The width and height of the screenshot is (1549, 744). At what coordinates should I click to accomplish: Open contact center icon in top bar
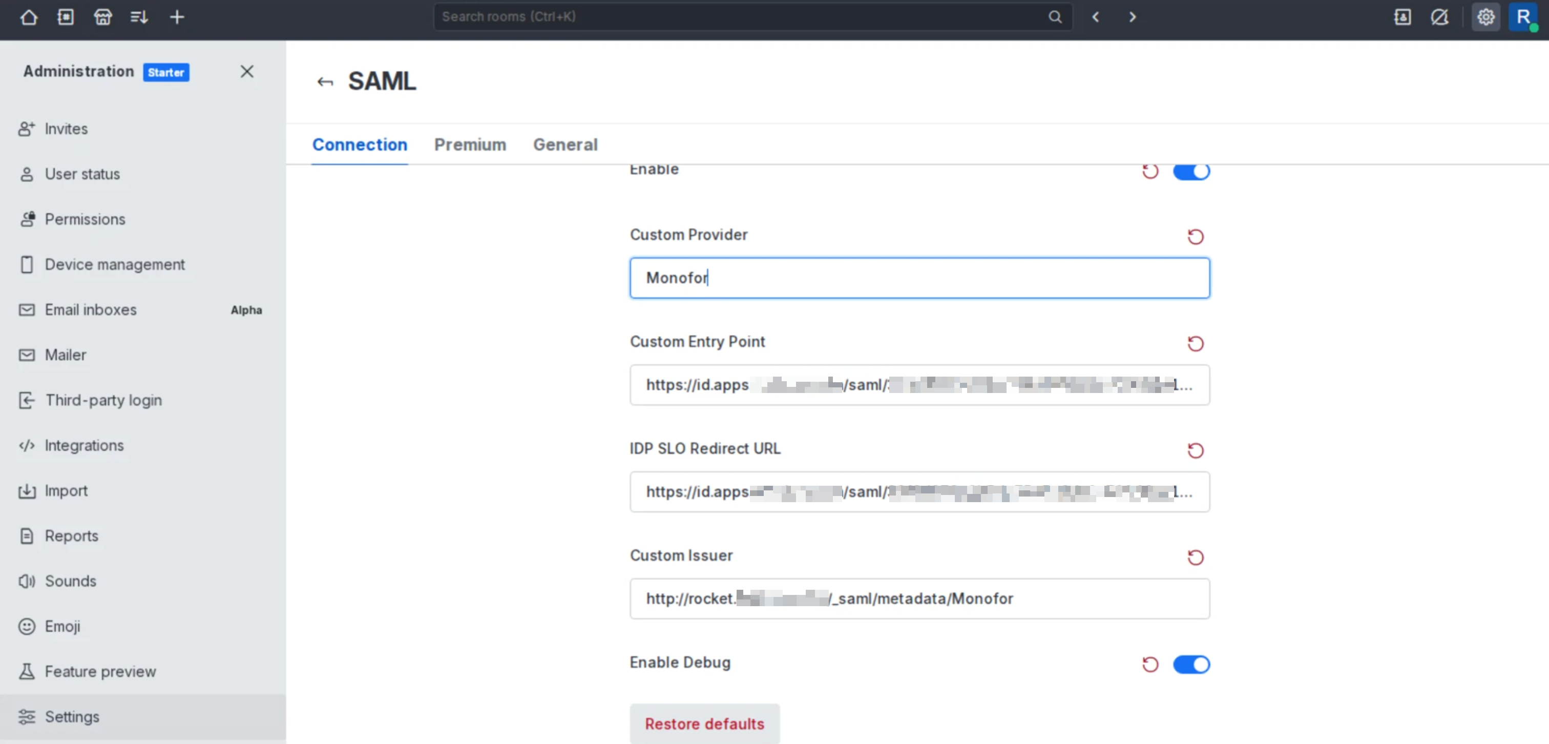[x=1403, y=17]
